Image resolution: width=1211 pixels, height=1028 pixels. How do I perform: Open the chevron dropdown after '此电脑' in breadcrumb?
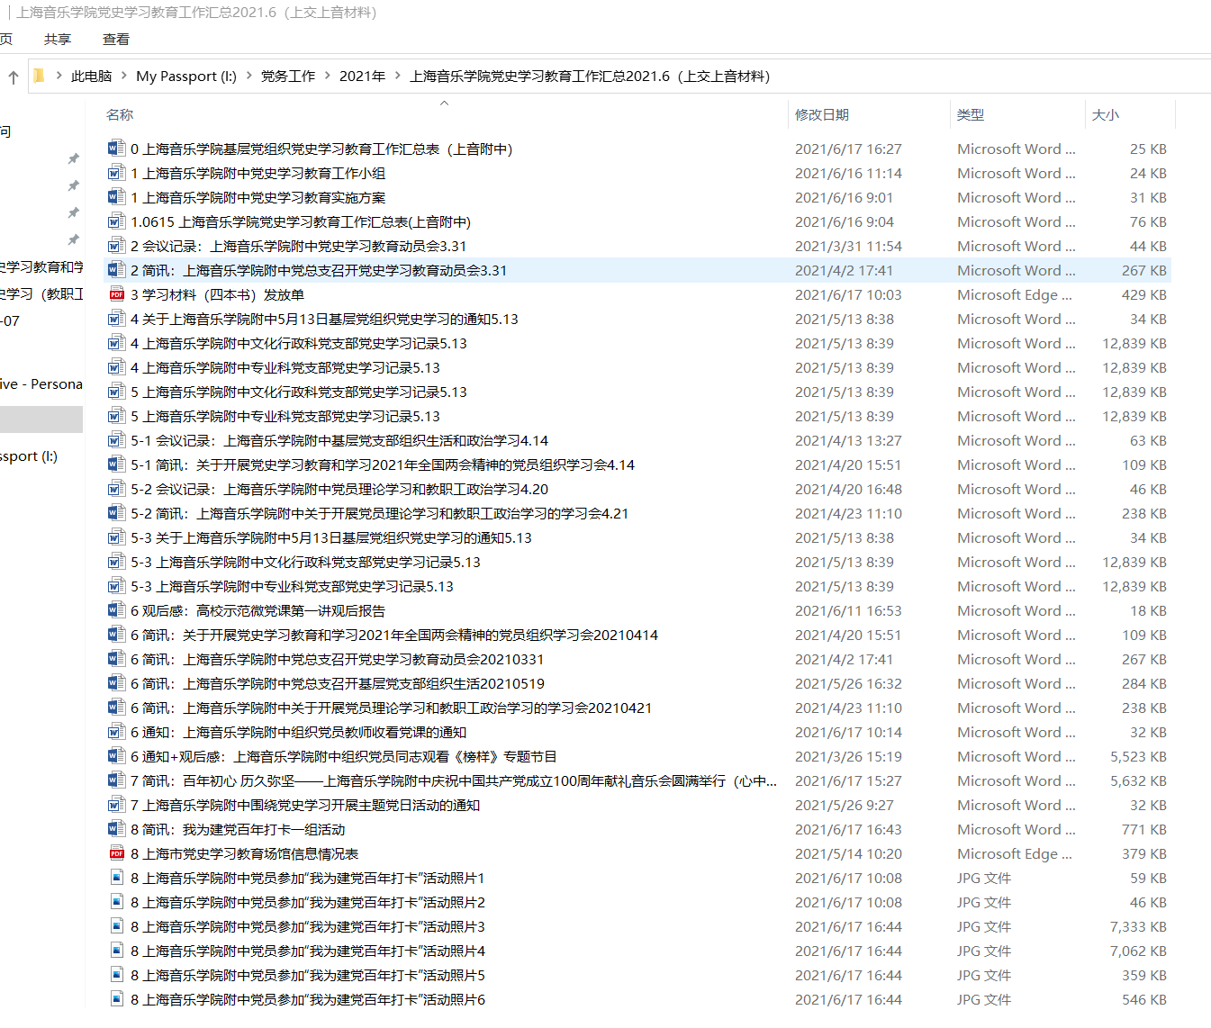pos(124,77)
